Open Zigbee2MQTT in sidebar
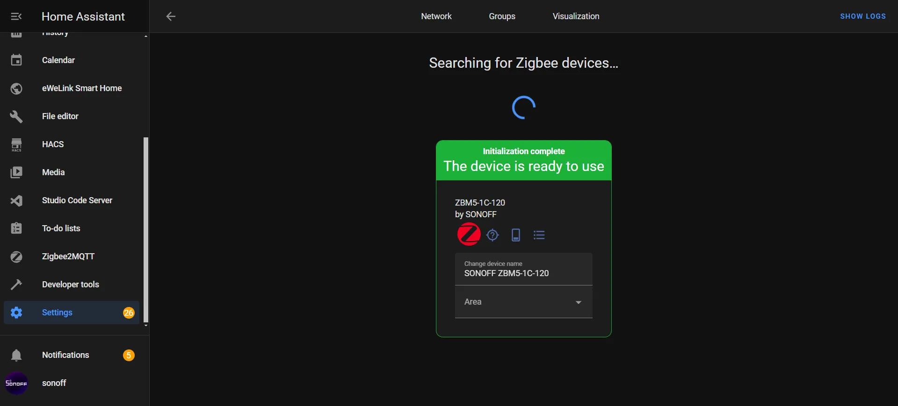 tap(72, 256)
